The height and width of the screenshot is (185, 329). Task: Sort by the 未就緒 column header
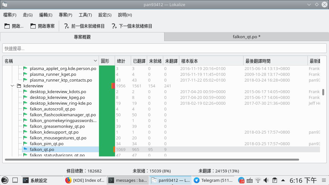tap(155, 61)
